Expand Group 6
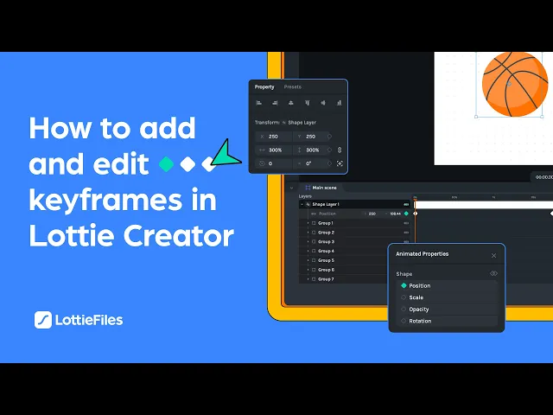This screenshot has width=553, height=415. point(308,270)
